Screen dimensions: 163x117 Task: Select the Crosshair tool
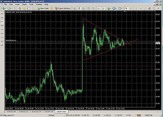pyautogui.click(x=131, y=8)
